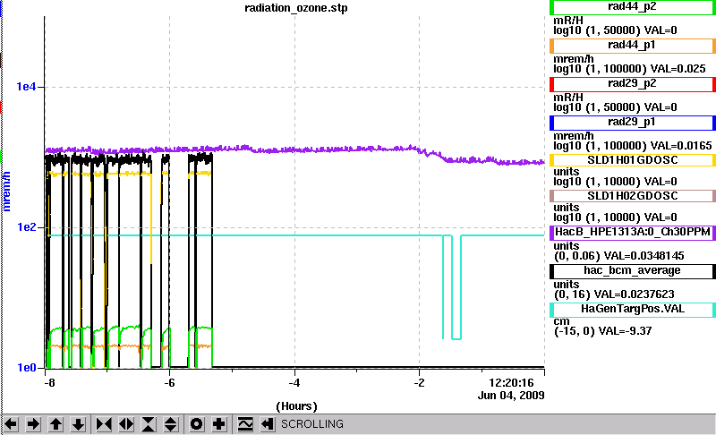Select the SLD1H02GDOSC legend entry
This screenshot has width=716, height=435.
click(x=633, y=196)
